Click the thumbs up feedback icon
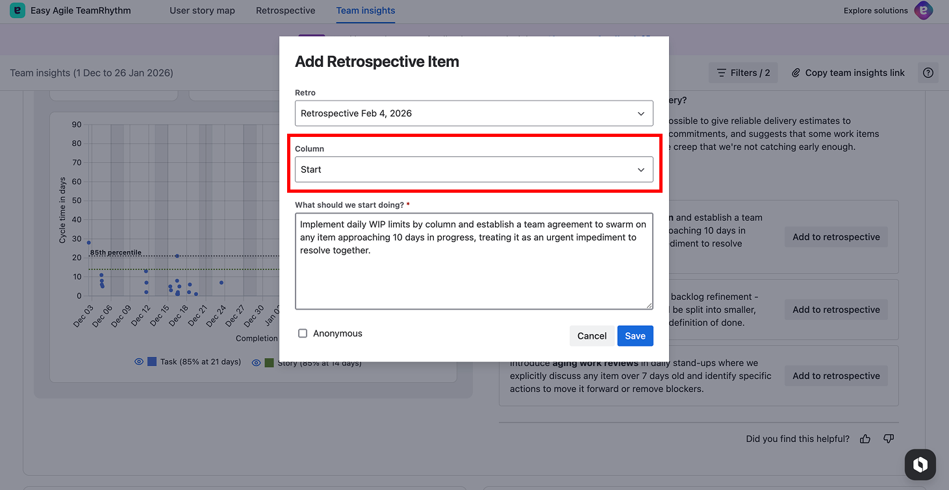Viewport: 949px width, 490px height. click(865, 439)
